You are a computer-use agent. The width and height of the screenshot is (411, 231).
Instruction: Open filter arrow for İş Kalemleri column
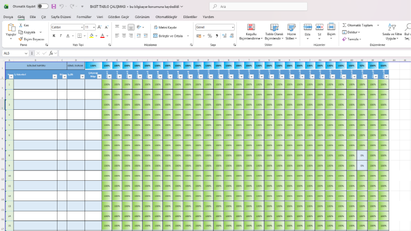point(54,77)
